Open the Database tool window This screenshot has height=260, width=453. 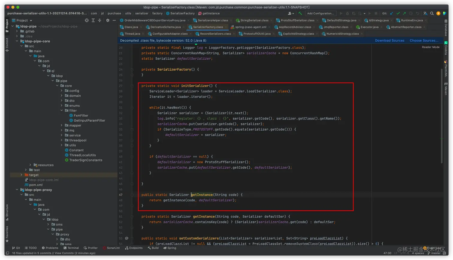pyautogui.click(x=446, y=28)
